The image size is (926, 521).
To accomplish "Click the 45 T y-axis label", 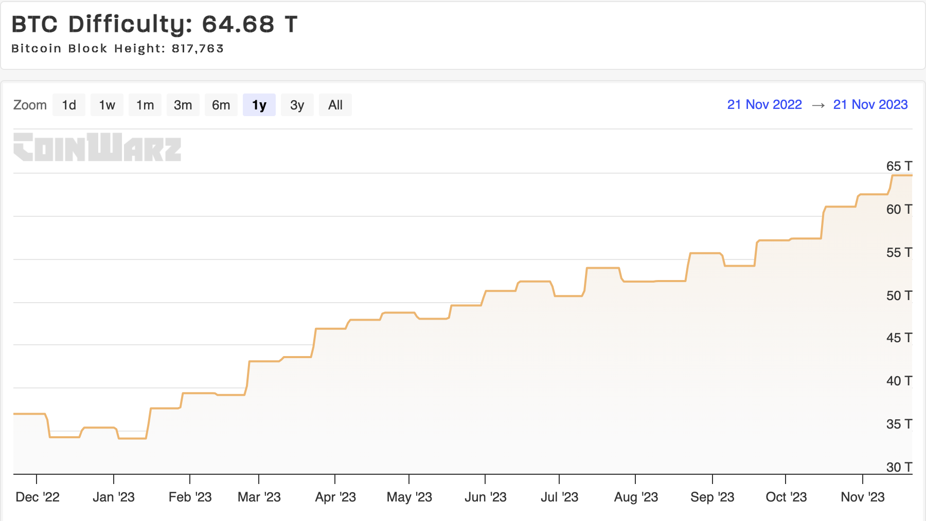I will click(899, 338).
